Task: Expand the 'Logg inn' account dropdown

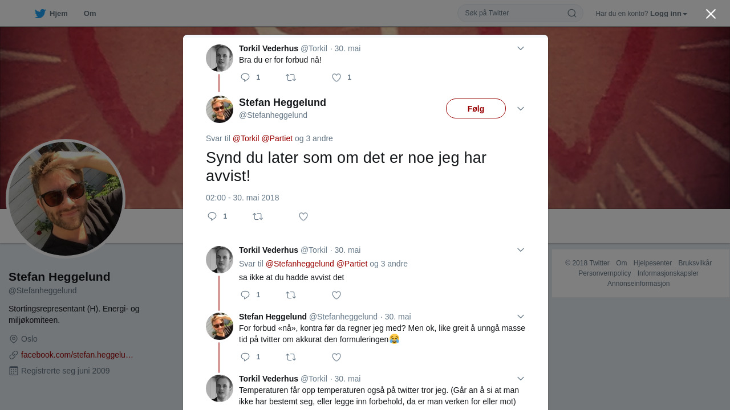Action: (x=668, y=14)
